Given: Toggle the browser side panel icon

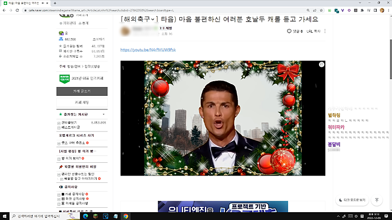Looking at the screenshot, I should 375,10.
